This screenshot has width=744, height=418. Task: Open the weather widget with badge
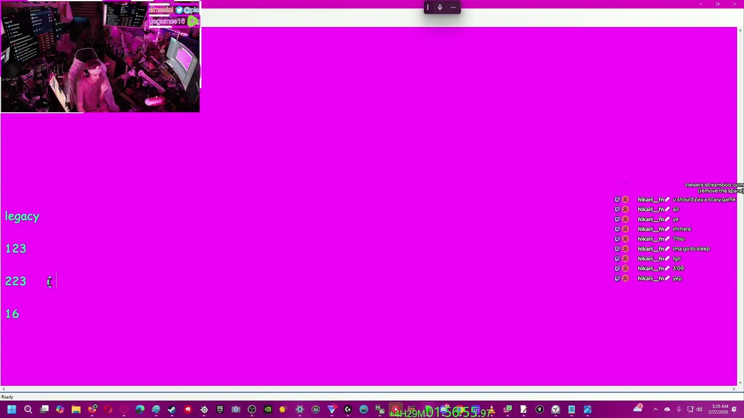click(x=638, y=409)
